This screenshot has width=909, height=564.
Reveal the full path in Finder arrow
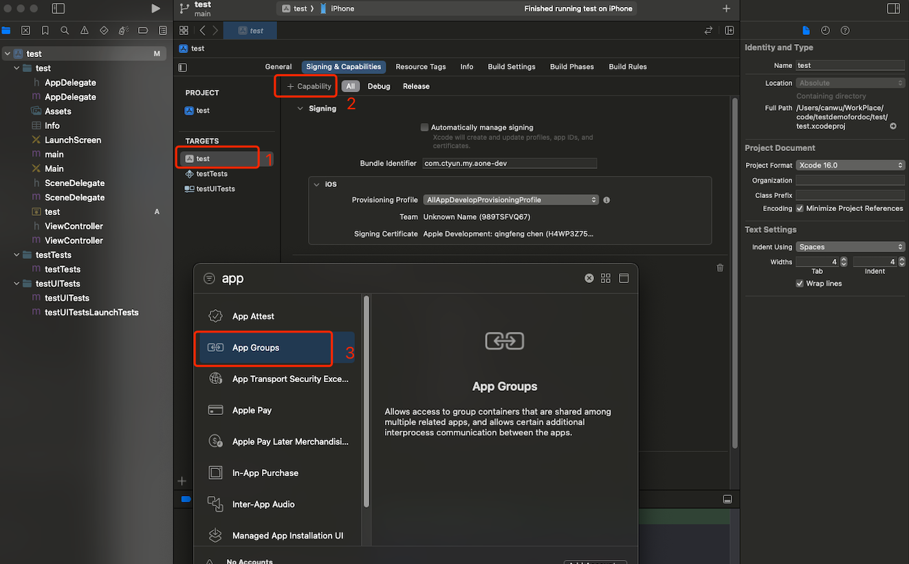tap(893, 126)
